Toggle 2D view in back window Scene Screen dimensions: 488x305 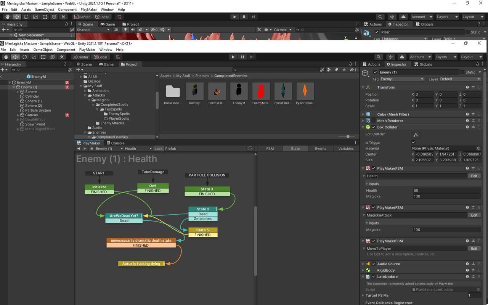click(x=116, y=30)
